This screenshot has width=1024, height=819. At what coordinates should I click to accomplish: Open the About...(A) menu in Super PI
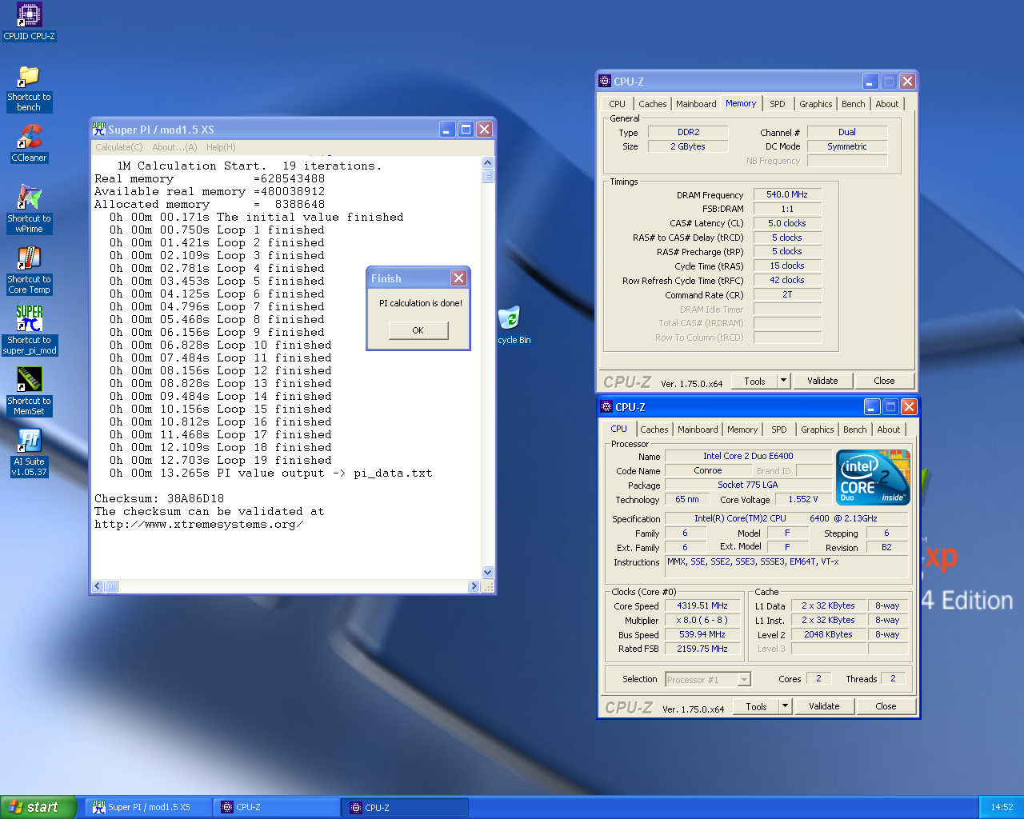(x=174, y=147)
